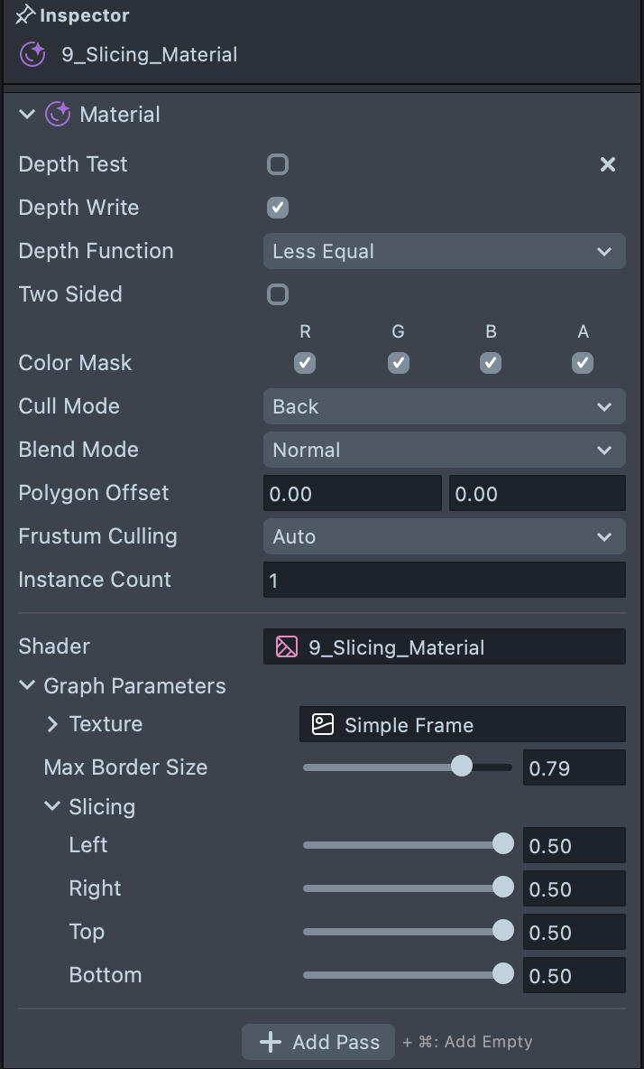Image resolution: width=644 pixels, height=1069 pixels.
Task: Enable the Two Sided checkbox
Action: tap(278, 294)
